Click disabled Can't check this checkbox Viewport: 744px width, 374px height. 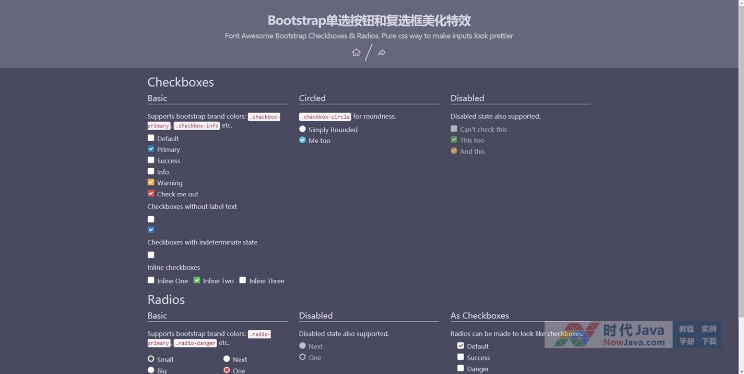tap(454, 129)
